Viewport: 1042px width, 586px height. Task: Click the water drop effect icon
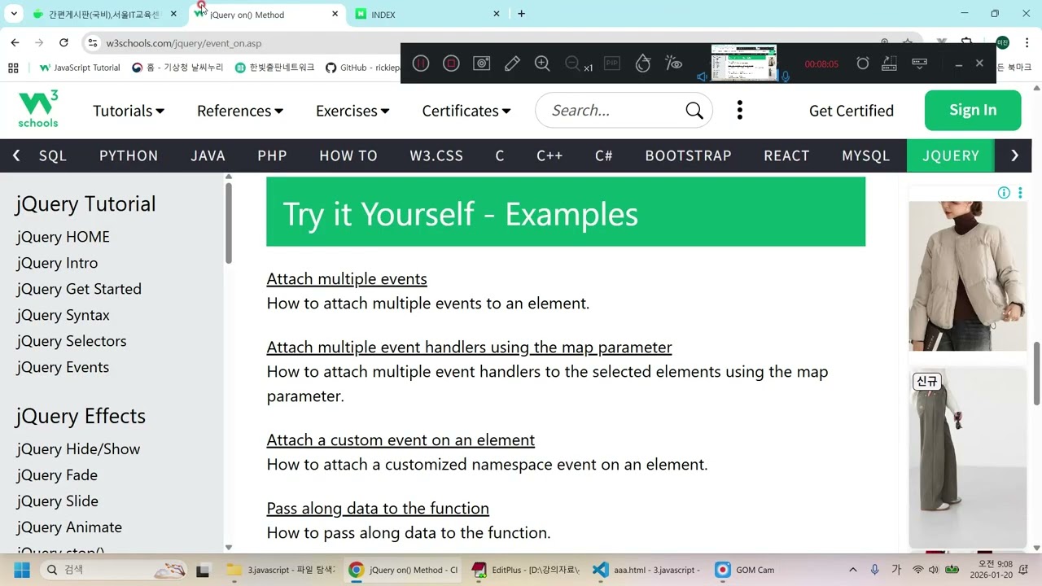click(643, 63)
